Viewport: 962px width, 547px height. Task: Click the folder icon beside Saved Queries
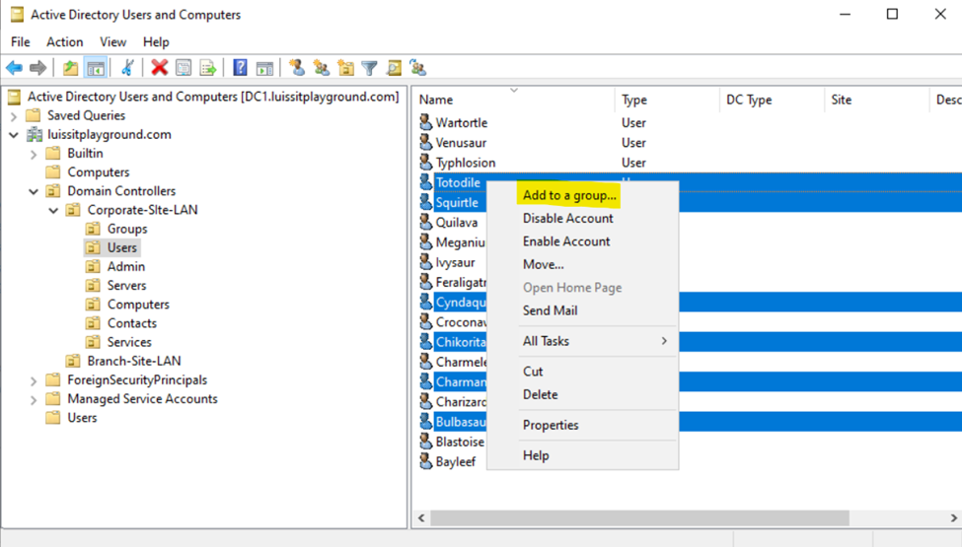click(34, 115)
